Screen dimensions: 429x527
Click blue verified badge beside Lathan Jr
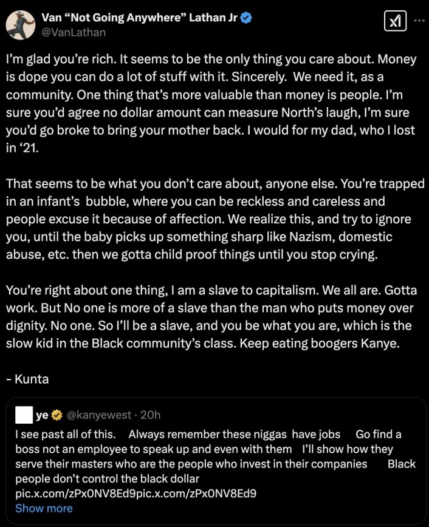(246, 18)
